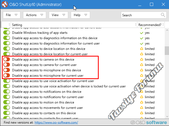This screenshot has height=126, width=169.
Task: Click warning triangle for device location for current user
Action: (142, 54)
